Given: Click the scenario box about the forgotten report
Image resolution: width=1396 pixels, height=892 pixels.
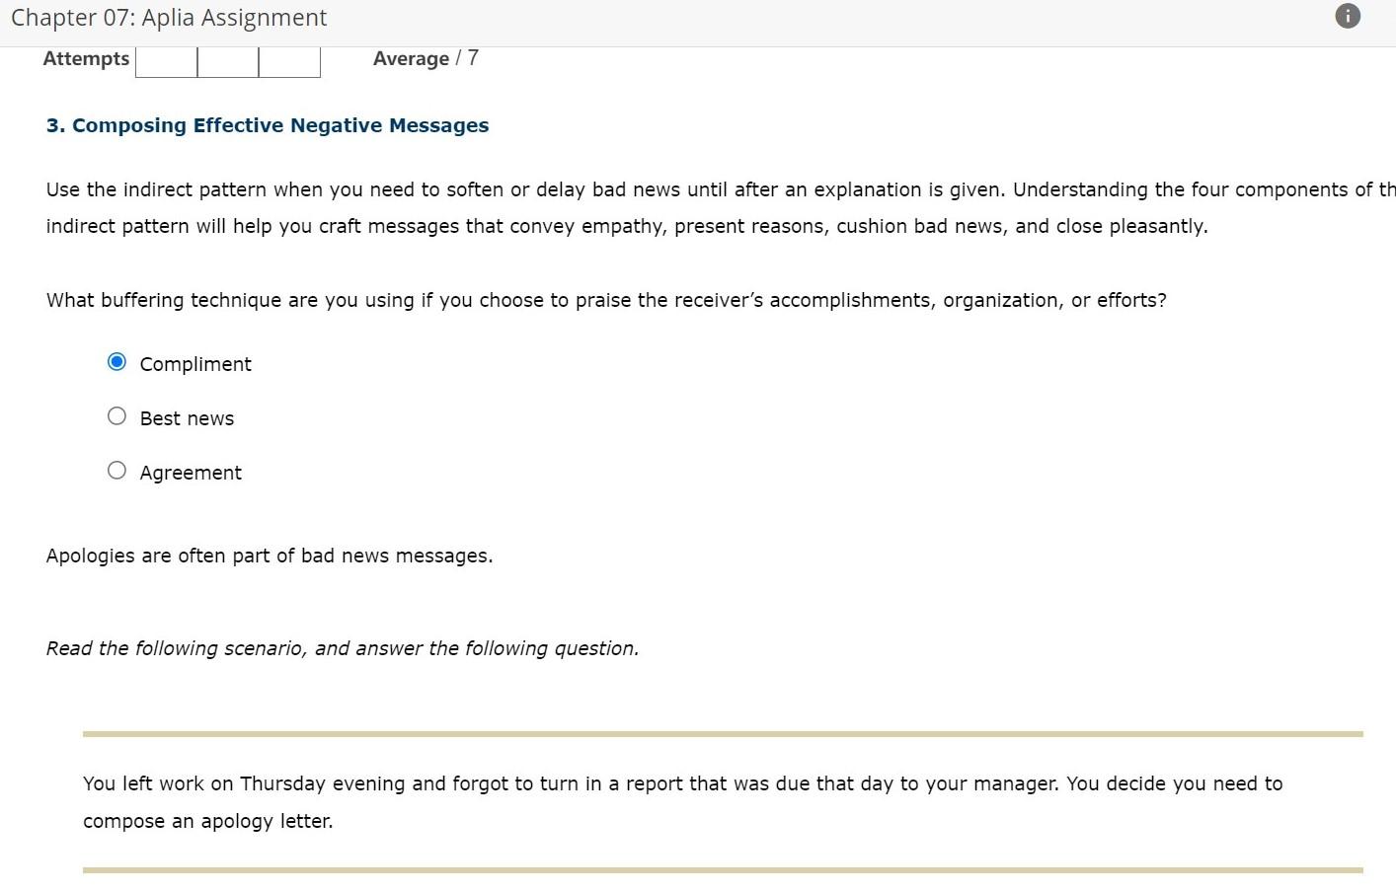Looking at the screenshot, I should click(x=681, y=801).
